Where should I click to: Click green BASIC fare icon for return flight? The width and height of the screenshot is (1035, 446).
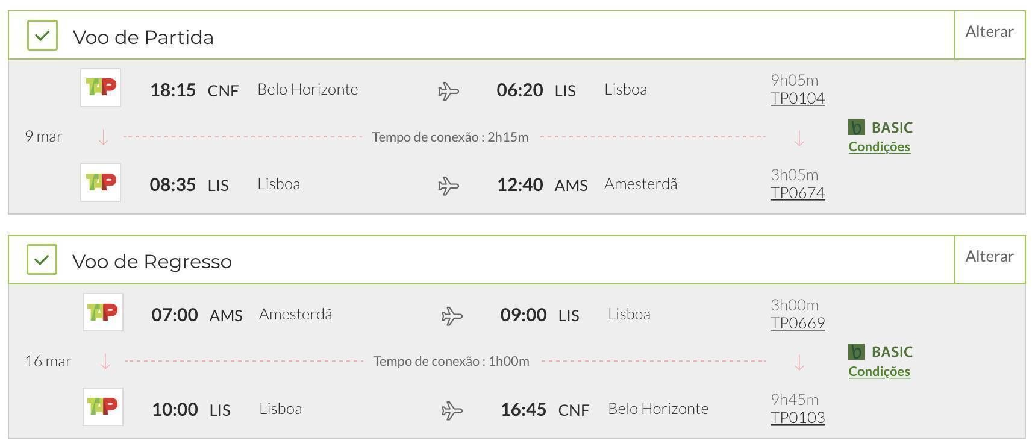tap(856, 351)
